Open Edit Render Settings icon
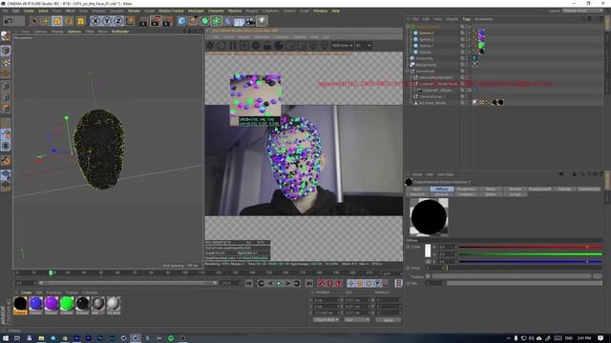 coord(167,21)
